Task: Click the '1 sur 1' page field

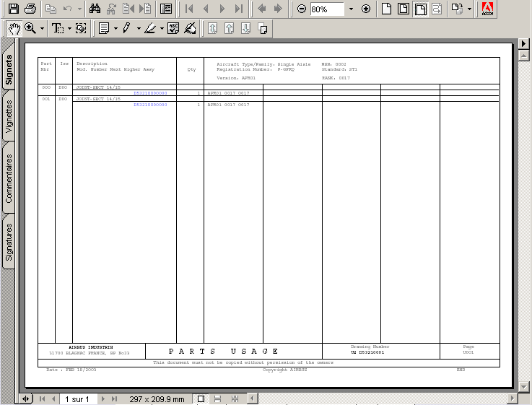Action: click(x=77, y=399)
